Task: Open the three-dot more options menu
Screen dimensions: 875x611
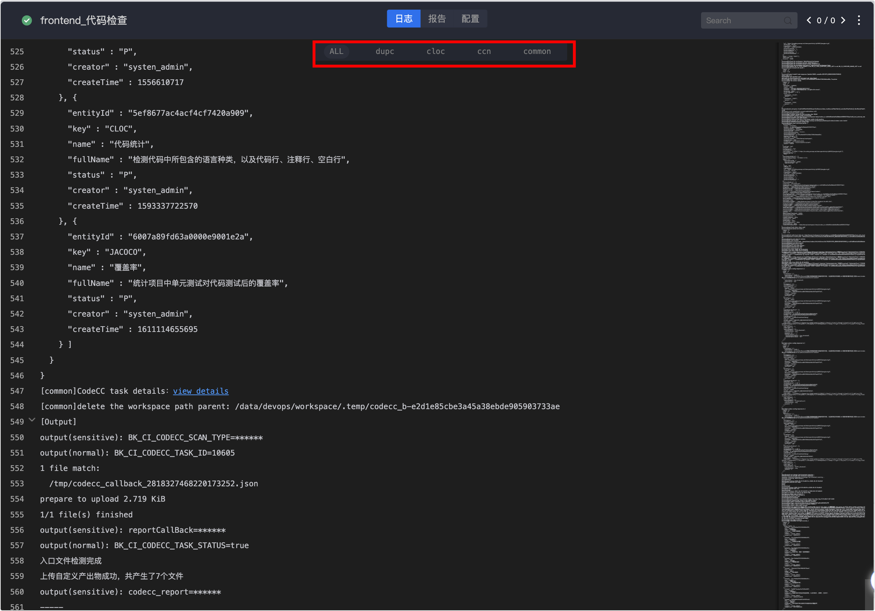Action: [x=859, y=20]
